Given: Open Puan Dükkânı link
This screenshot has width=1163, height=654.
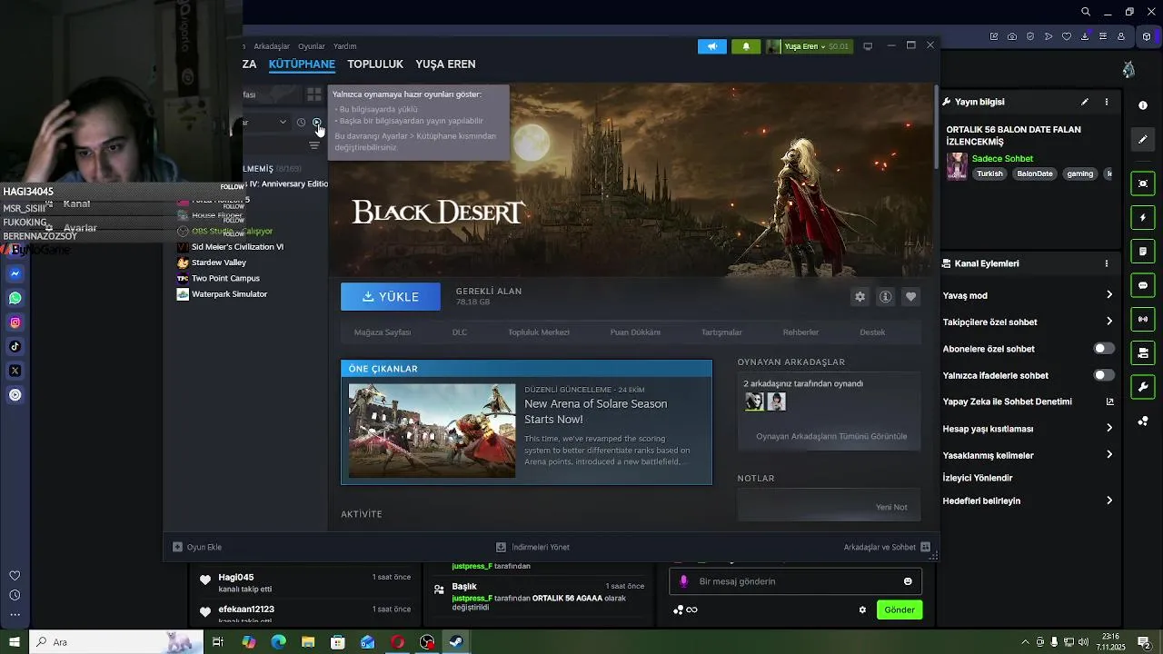Looking at the screenshot, I should 635,332.
